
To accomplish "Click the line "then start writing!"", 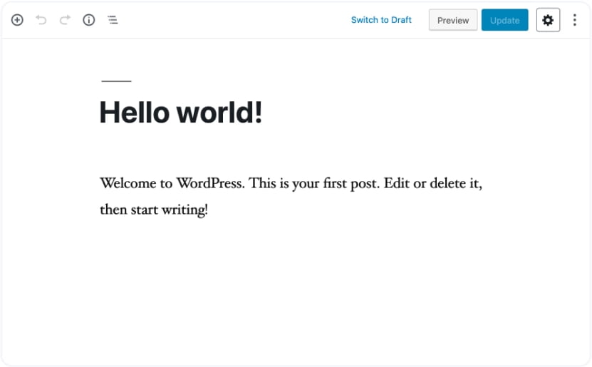I will tap(154, 210).
